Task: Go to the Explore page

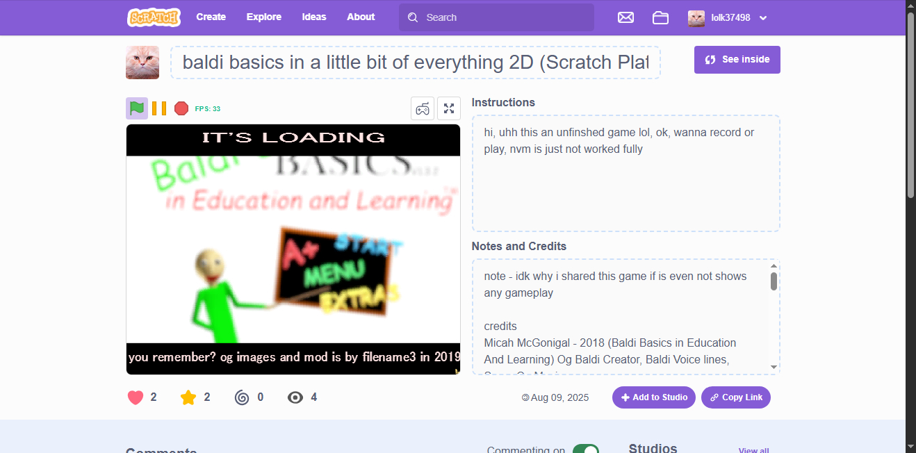Action: tap(264, 17)
